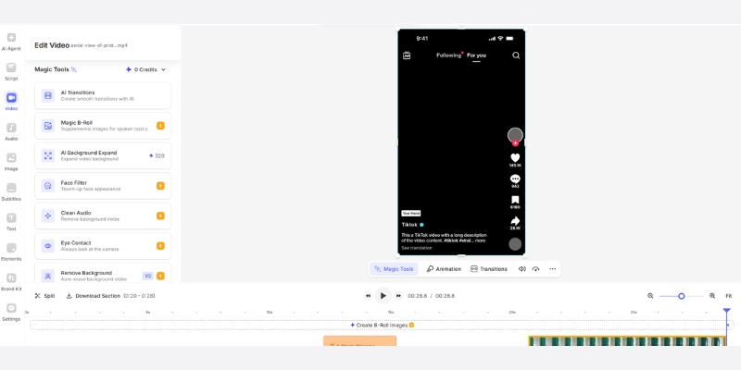
Task: Choose the Eye Contact tool card
Action: (x=103, y=246)
